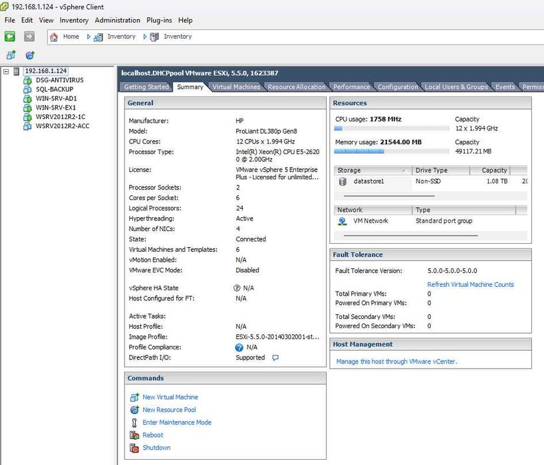The width and height of the screenshot is (544, 465).
Task: Collapse the 192.168.1.124 host tree node
Action: [6, 71]
